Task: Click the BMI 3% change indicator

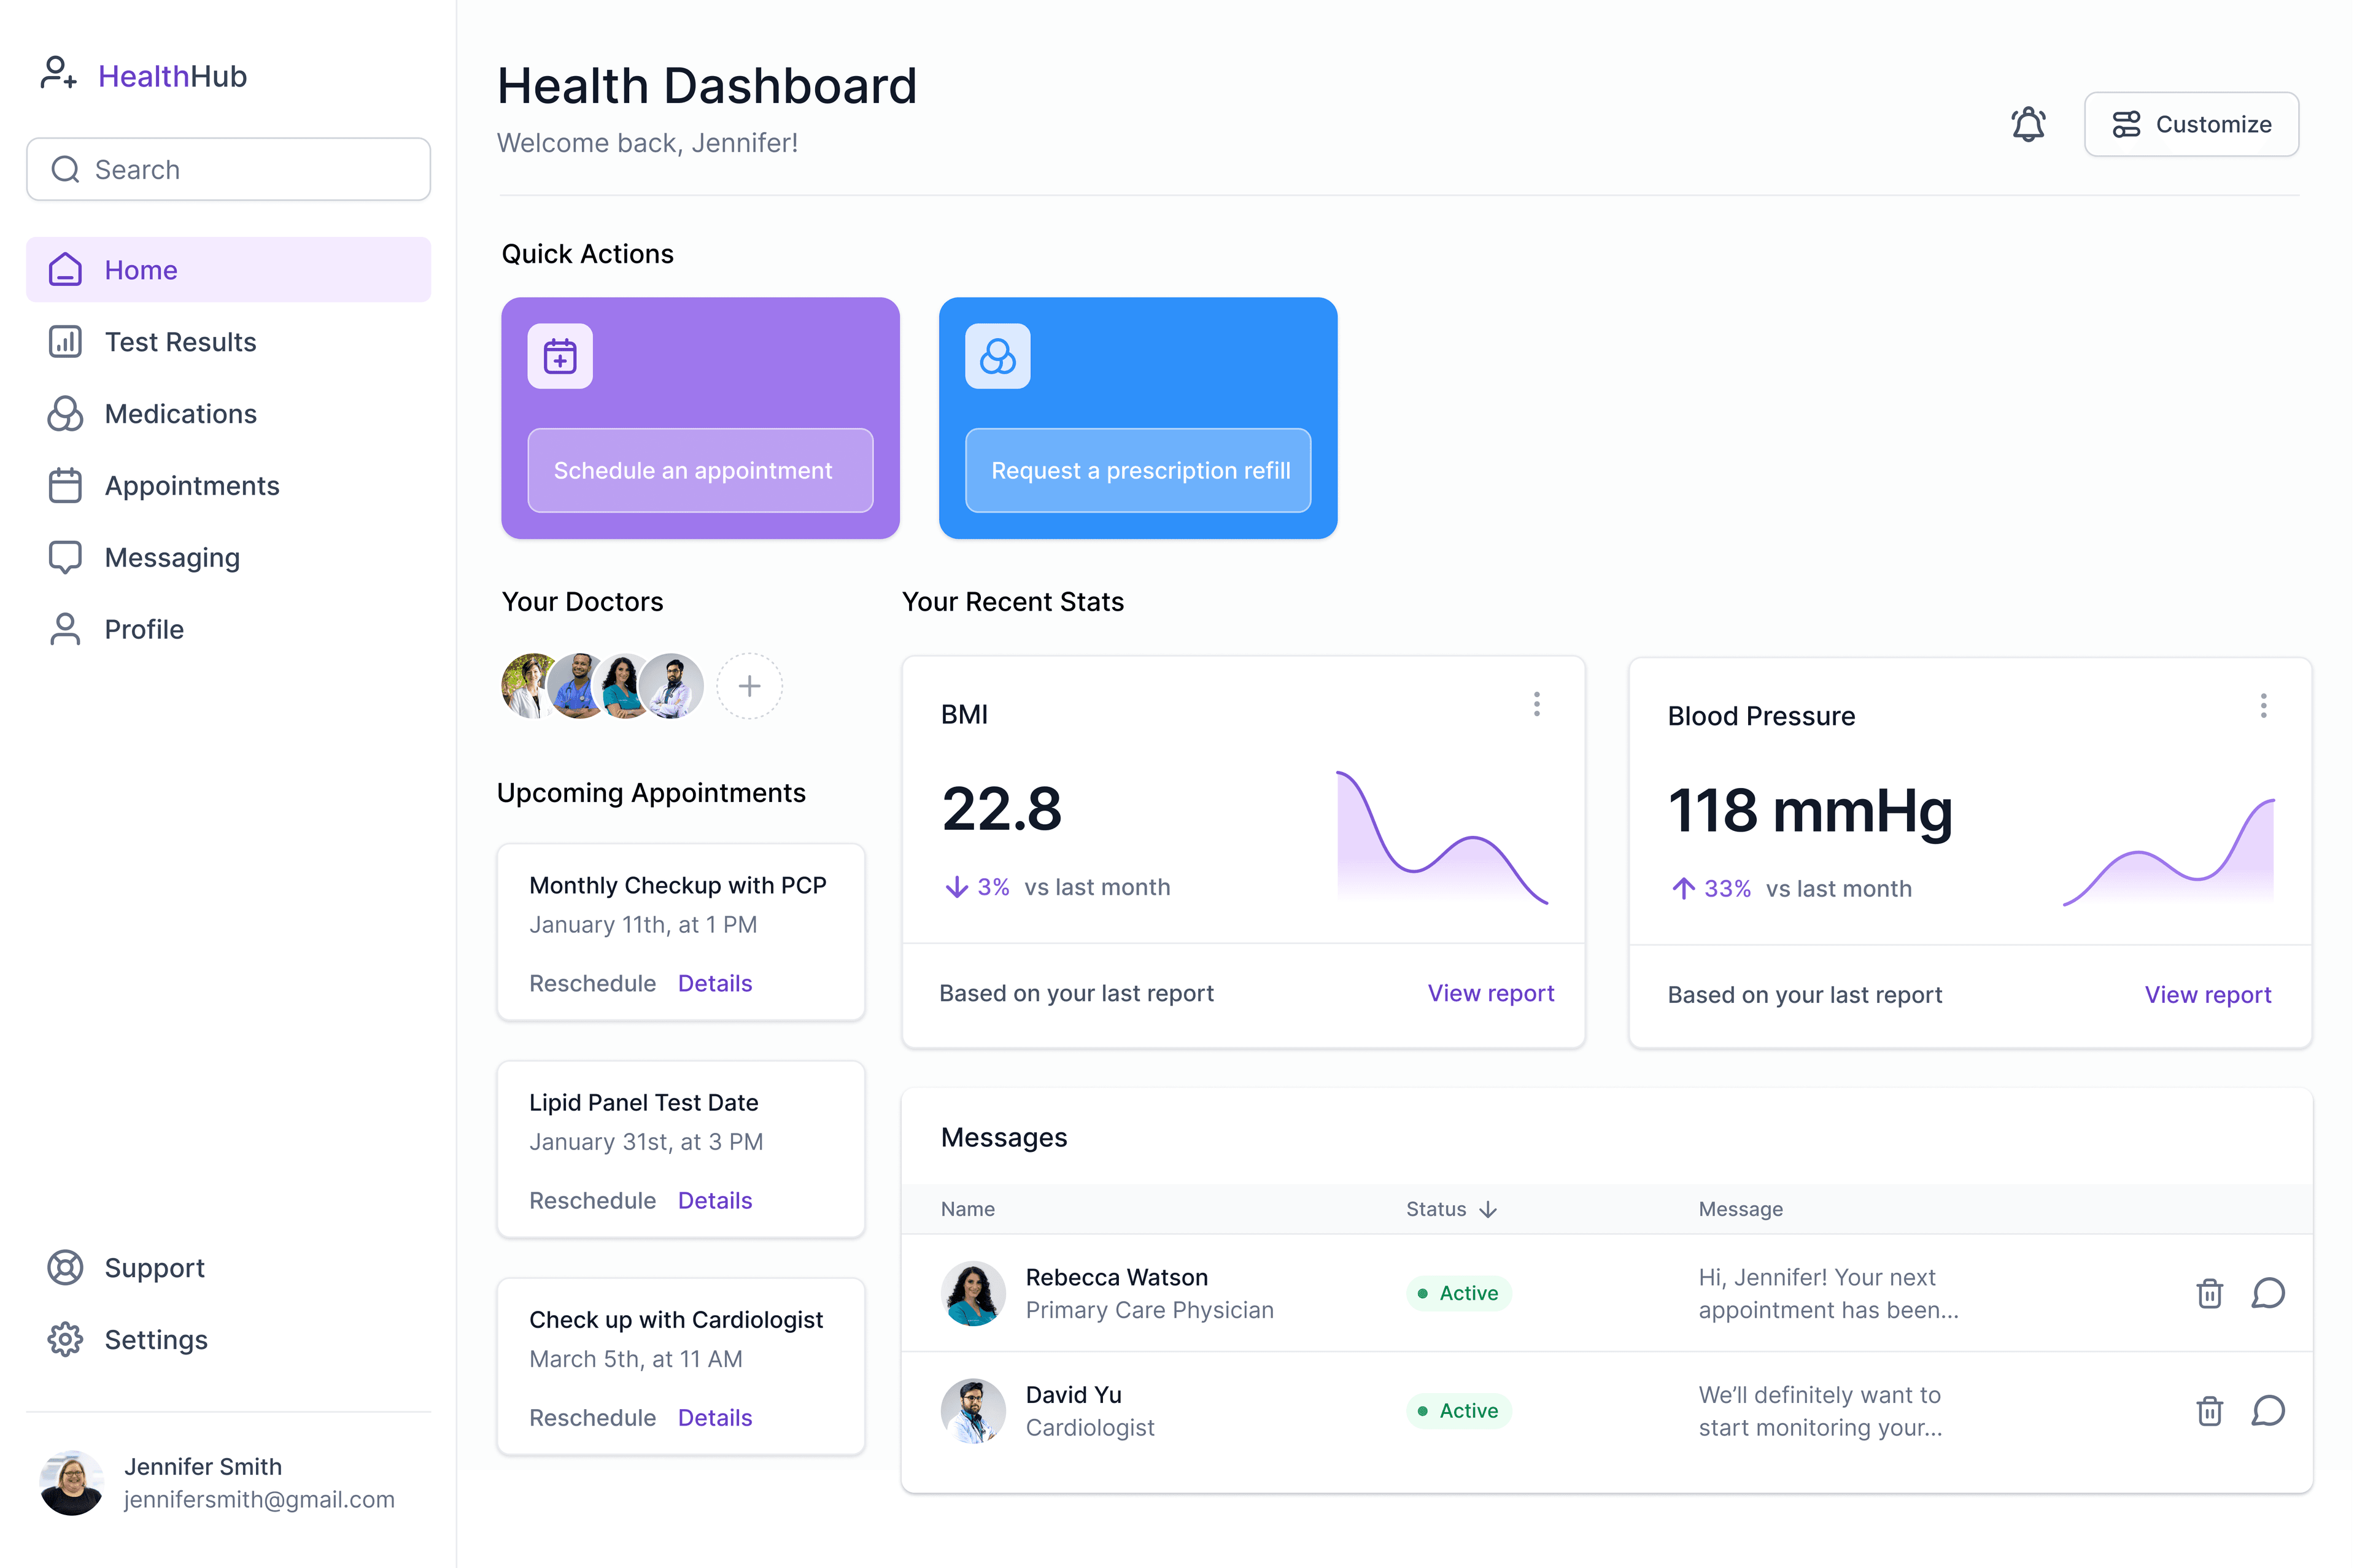Action: click(977, 887)
